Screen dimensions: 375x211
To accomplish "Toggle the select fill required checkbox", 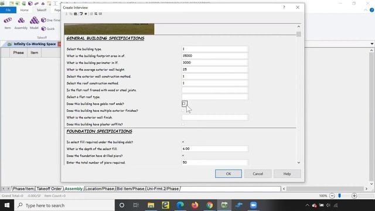I will tap(183, 142).
